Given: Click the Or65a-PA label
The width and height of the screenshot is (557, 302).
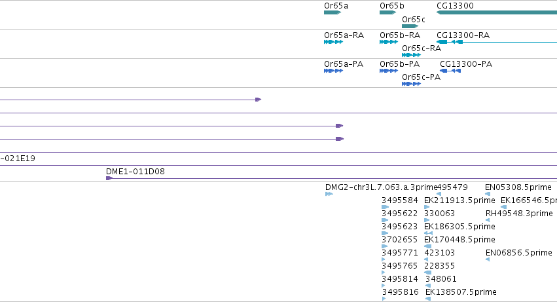Looking at the screenshot, I should 344,64.
